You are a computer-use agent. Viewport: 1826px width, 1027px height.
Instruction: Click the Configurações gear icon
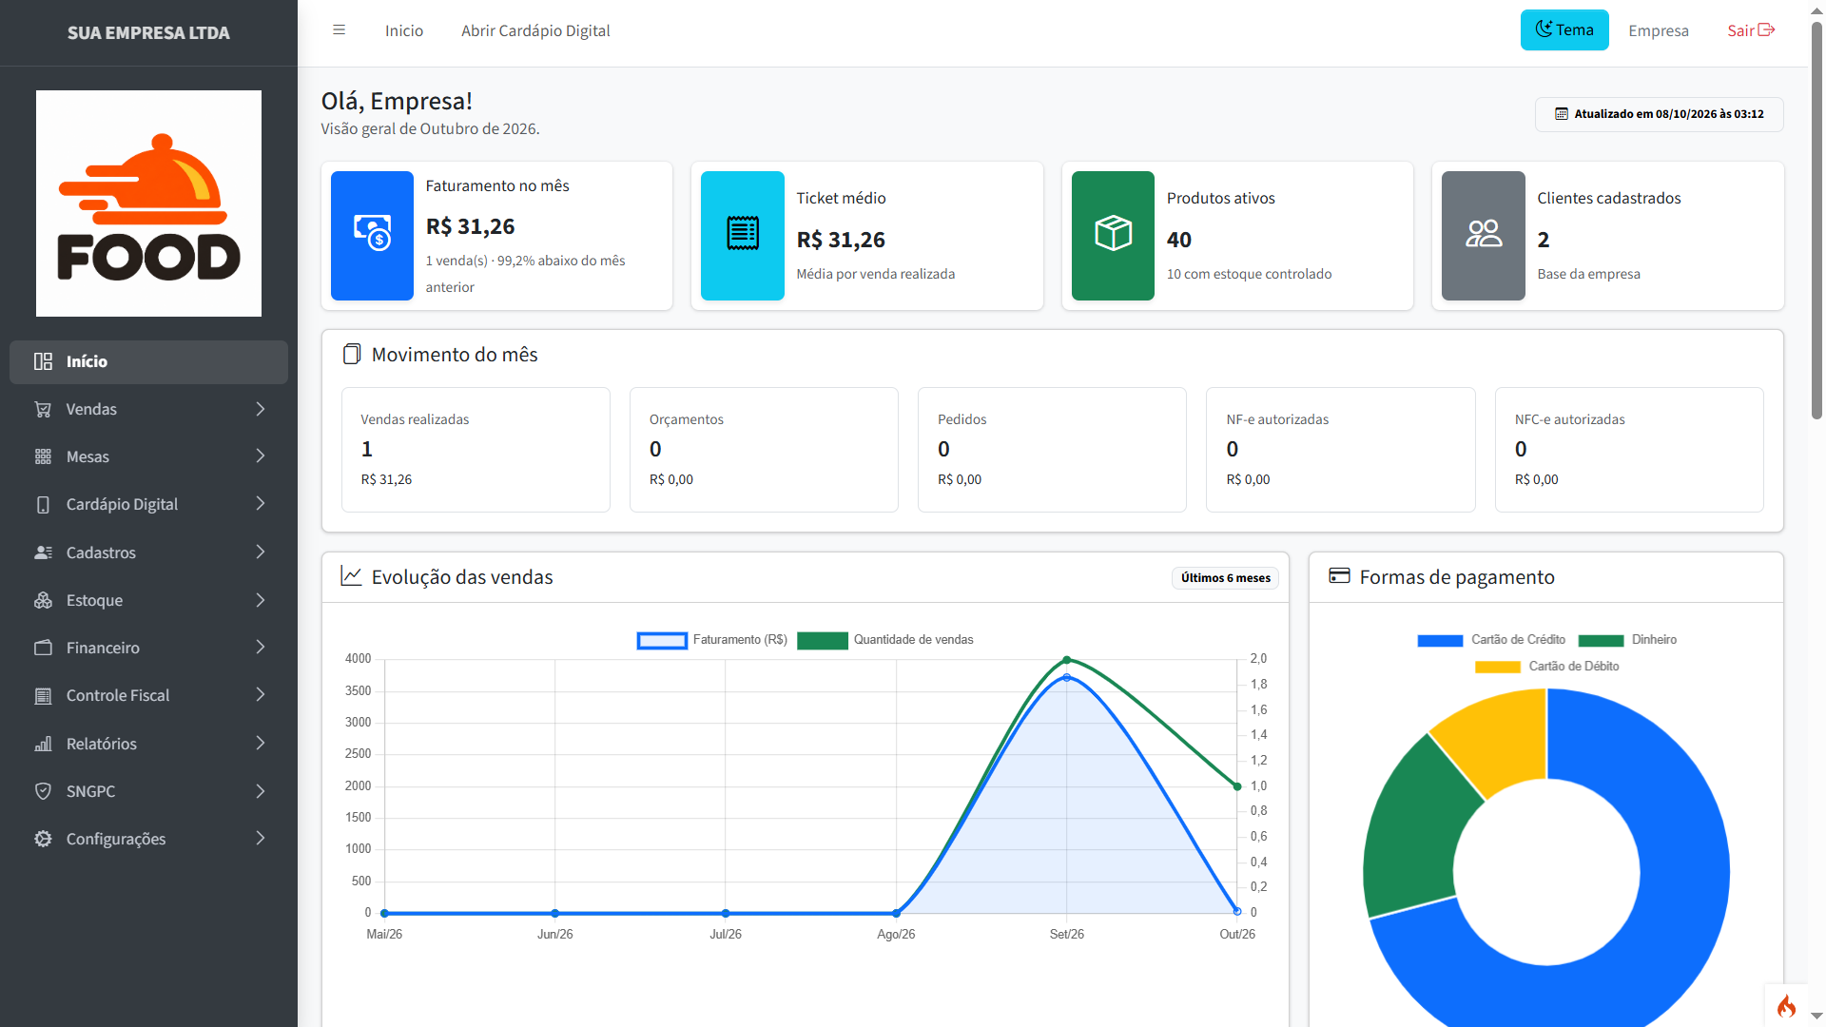43,839
